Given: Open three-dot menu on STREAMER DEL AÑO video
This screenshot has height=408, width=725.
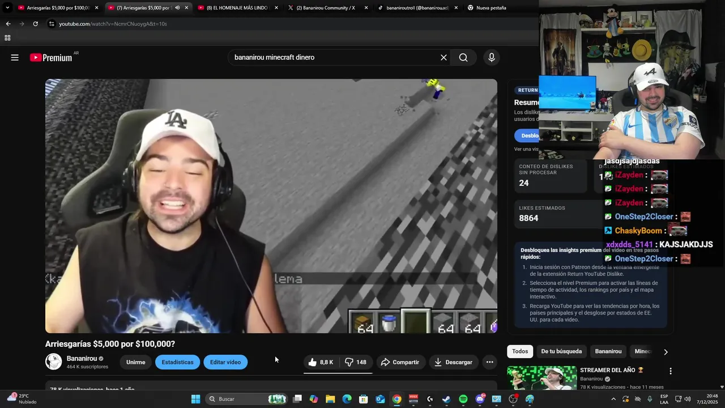Looking at the screenshot, I should [x=671, y=371].
